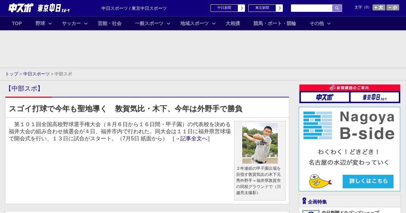Click the 詳しくはこちら button in the ad
The image size is (406, 213).
368,181
